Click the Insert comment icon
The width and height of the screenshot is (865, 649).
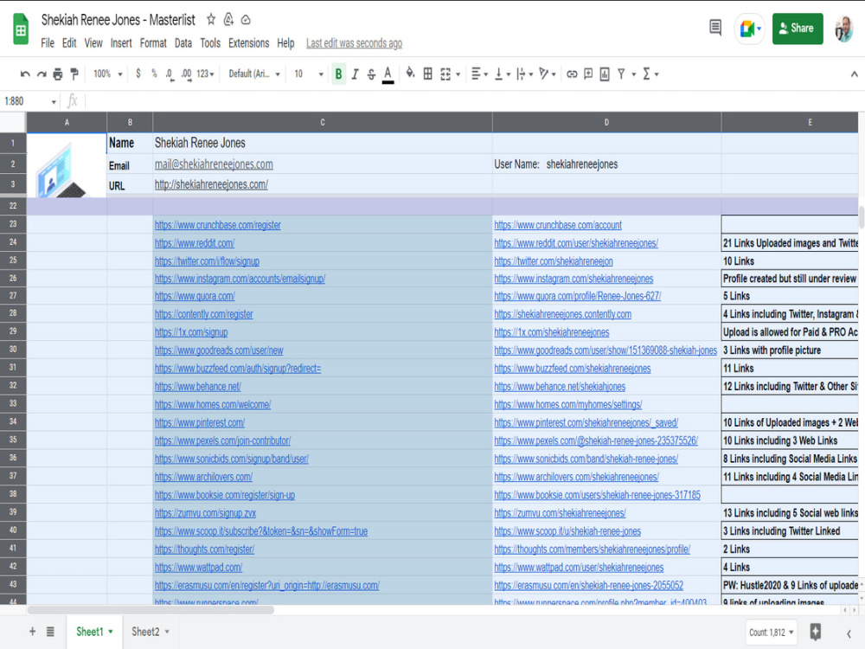point(588,74)
